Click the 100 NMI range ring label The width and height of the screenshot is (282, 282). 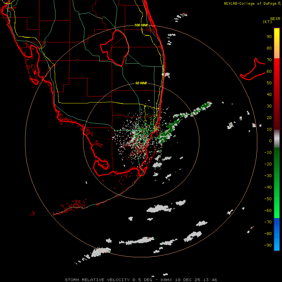coord(141,25)
